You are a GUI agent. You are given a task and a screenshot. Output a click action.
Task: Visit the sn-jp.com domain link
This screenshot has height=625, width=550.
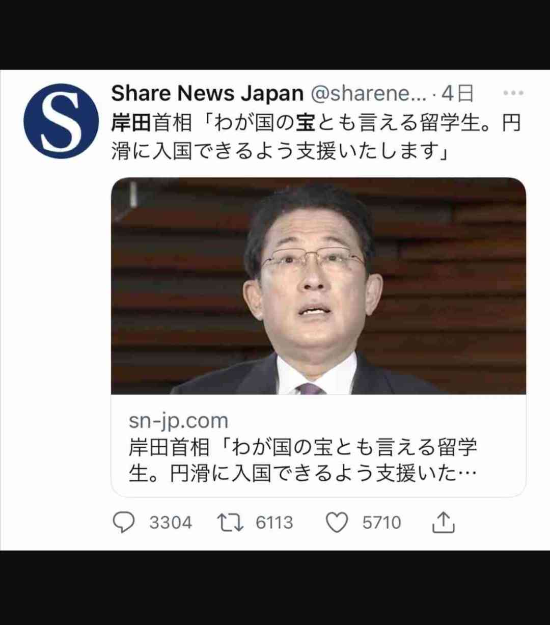click(x=178, y=421)
